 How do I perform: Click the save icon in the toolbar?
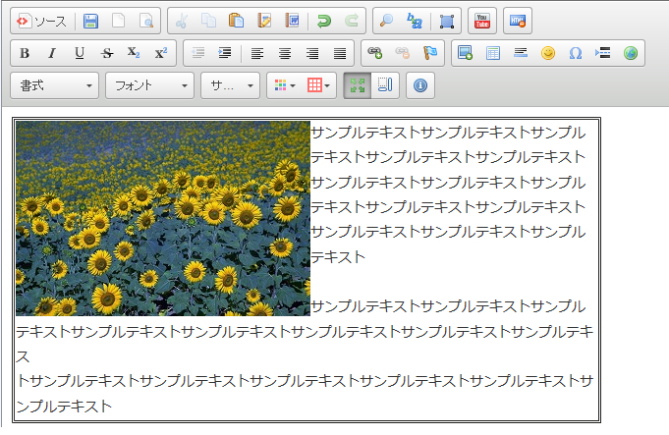pos(90,21)
